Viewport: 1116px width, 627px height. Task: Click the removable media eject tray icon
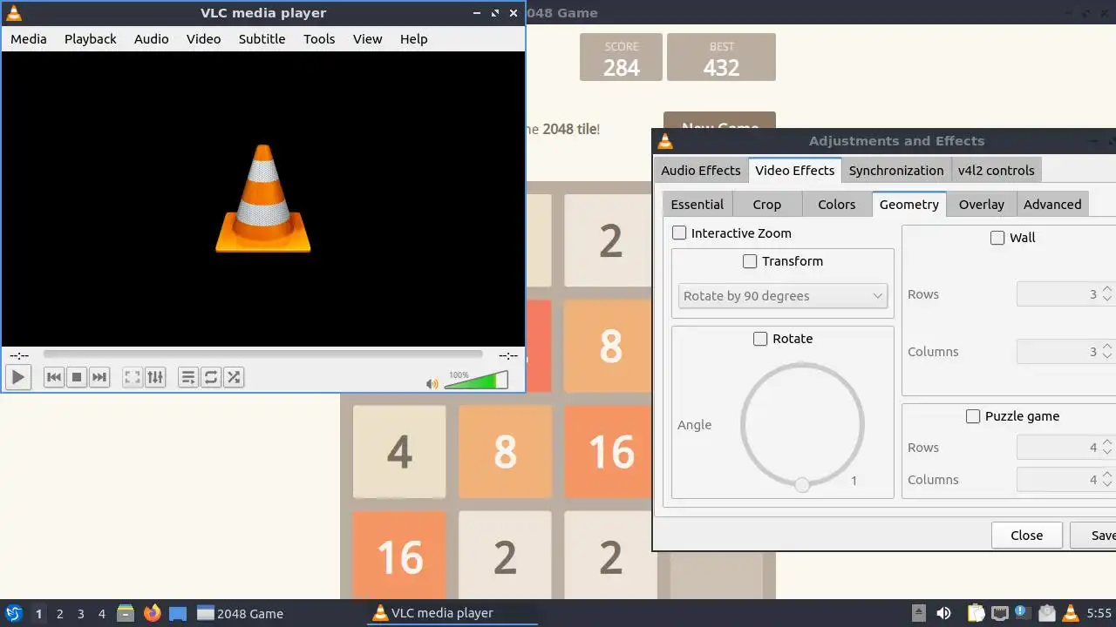click(x=918, y=613)
